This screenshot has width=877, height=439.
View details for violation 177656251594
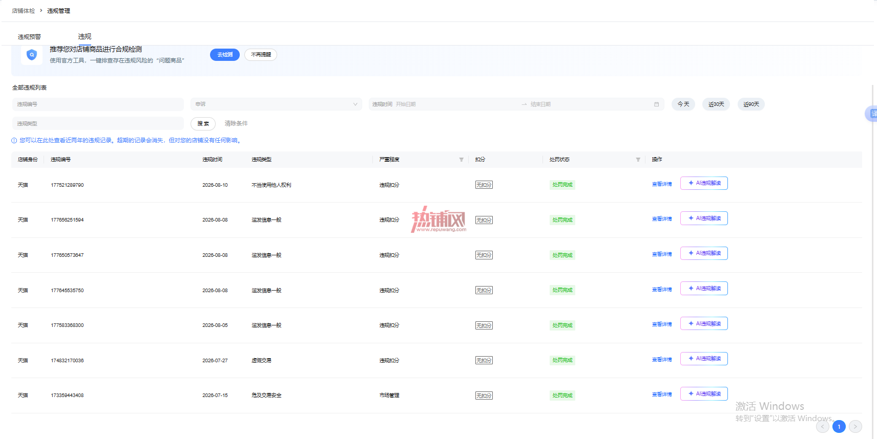point(662,219)
